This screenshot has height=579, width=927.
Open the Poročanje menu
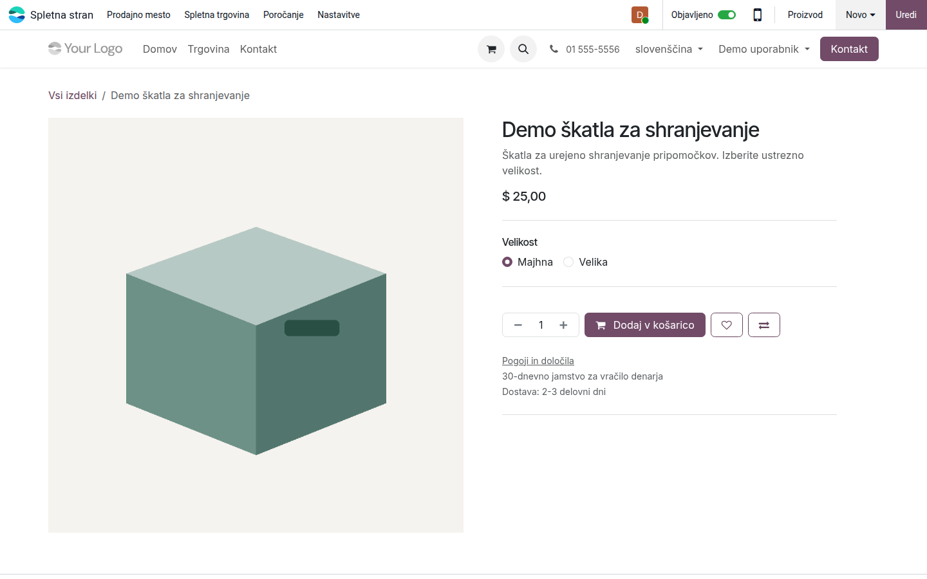click(x=283, y=15)
